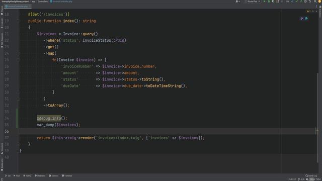Viewport: 322px width, 181px height.
Task: Open Pull Requests tool window on left sidebar
Action: click(2, 40)
